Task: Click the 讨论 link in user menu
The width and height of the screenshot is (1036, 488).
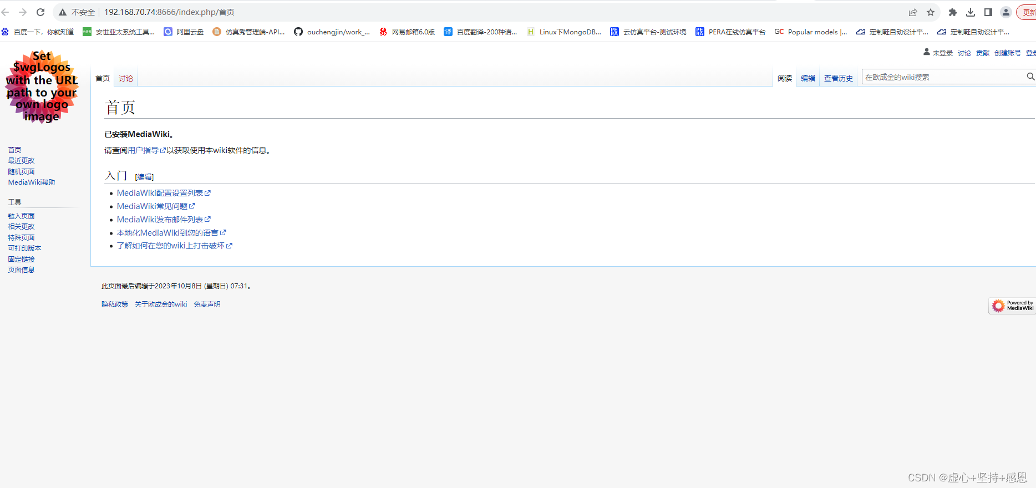Action: 964,53
